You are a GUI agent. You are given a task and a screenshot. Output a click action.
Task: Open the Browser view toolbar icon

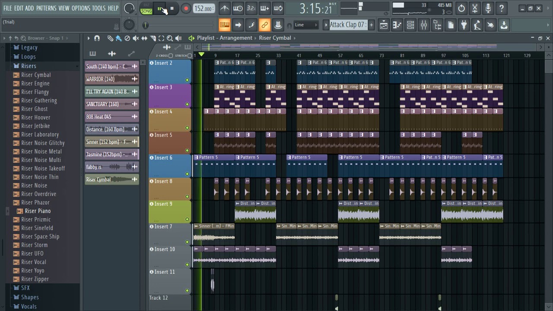437,25
